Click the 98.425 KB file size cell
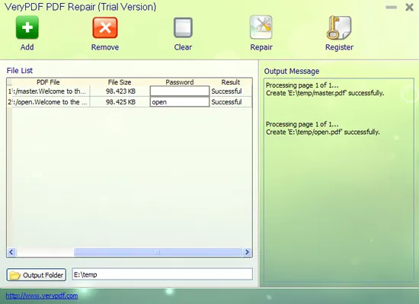 (x=120, y=102)
